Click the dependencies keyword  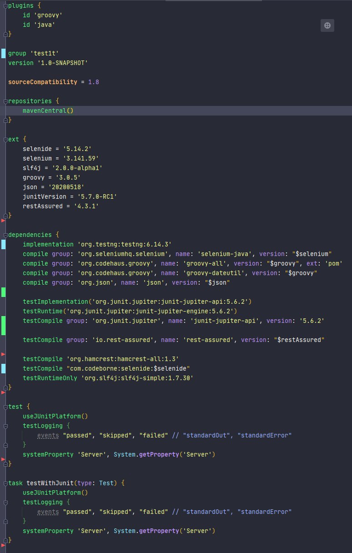tap(30, 235)
